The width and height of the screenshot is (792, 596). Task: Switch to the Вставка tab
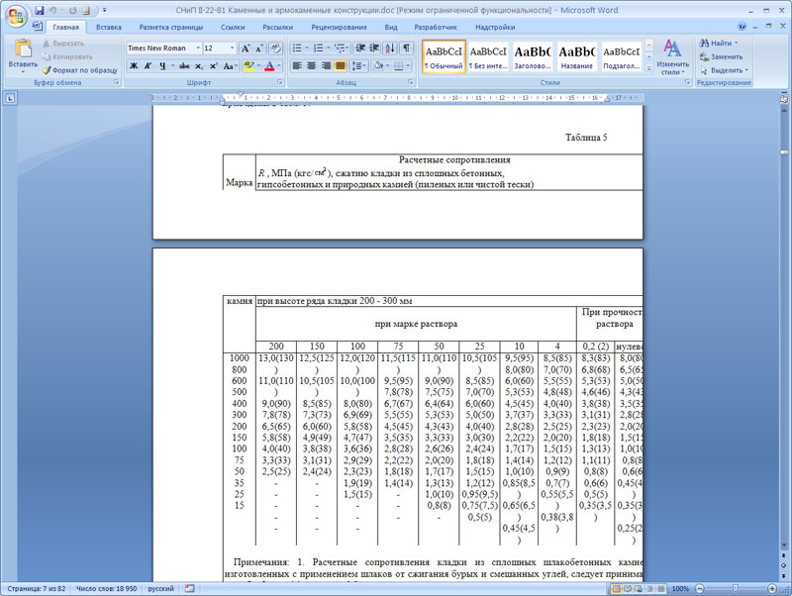pos(109,28)
